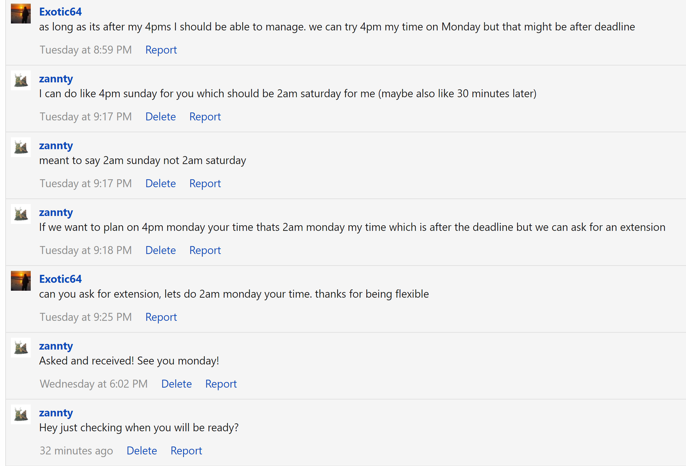The image size is (686, 466).
Task: Open zannty's avatar on the extension suggestion message
Action: 21,214
